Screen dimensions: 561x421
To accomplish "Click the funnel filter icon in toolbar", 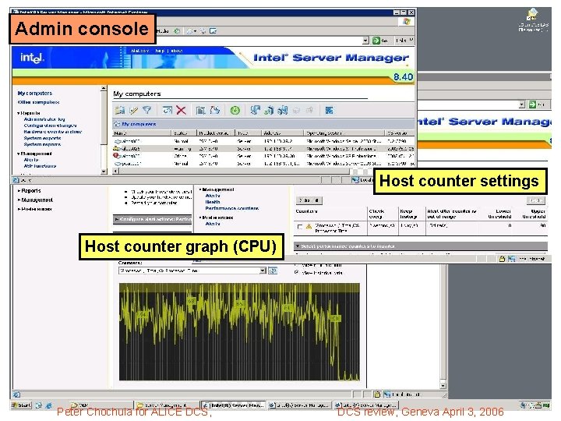I will point(146,110).
